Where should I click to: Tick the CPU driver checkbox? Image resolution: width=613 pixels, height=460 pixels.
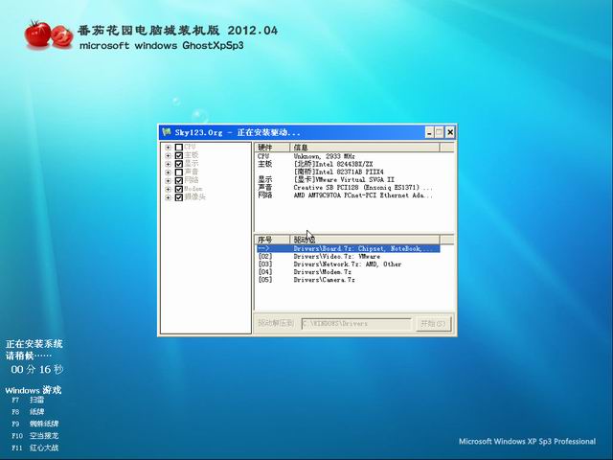click(x=179, y=147)
